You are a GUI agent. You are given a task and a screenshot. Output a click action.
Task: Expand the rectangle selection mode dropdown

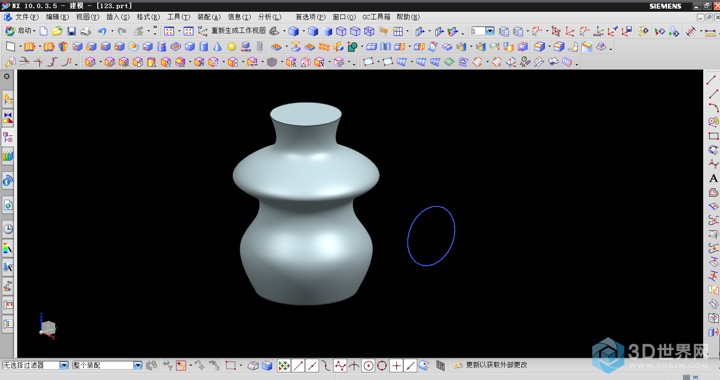241,366
